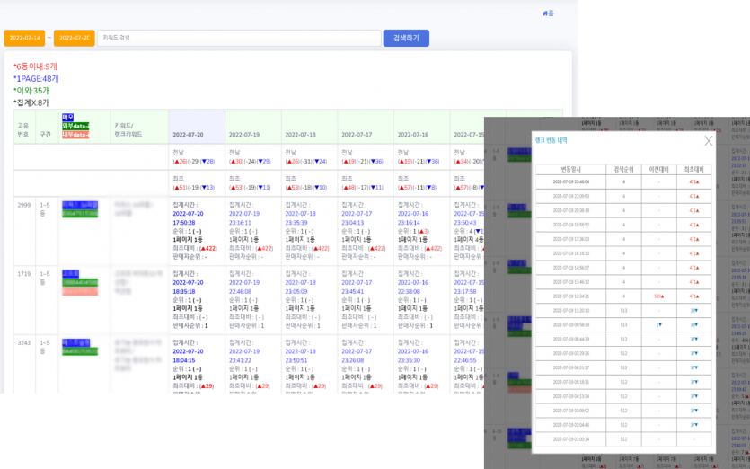Click the 이전대비 column header in popup
The image size is (750, 469).
658,169
